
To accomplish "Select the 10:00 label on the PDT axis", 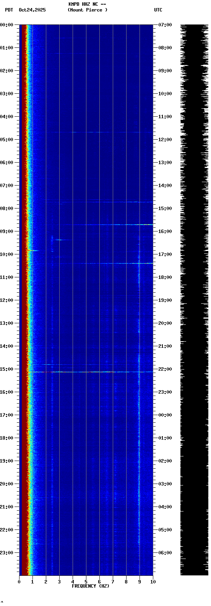I will [6, 254].
